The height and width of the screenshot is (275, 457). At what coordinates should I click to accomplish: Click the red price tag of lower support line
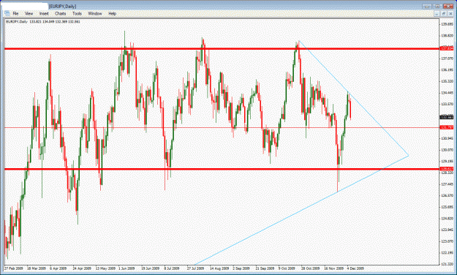pos(447,169)
